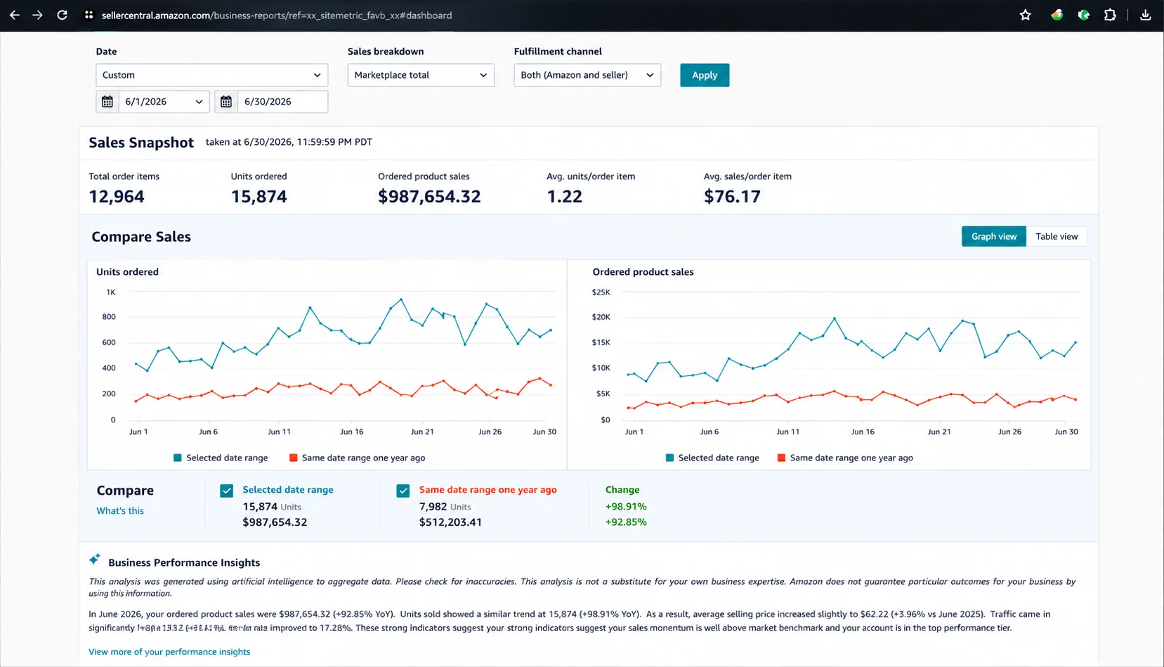The image size is (1164, 667).
Task: Click red legend square under Units ordered chart
Action: point(293,458)
